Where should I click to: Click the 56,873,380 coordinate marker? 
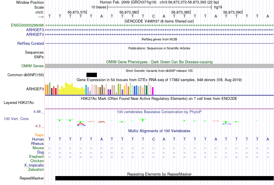(x=129, y=12)
